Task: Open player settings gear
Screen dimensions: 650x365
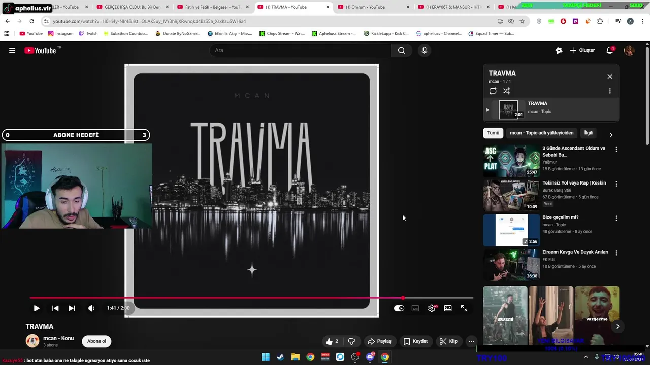Action: pyautogui.click(x=432, y=308)
